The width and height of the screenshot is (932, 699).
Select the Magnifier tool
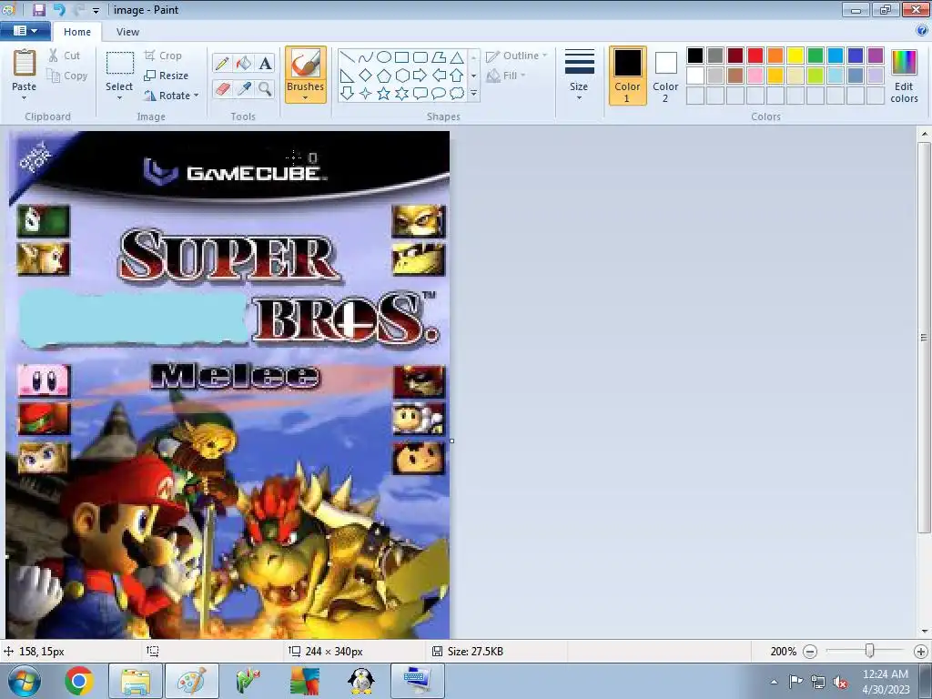tap(265, 88)
